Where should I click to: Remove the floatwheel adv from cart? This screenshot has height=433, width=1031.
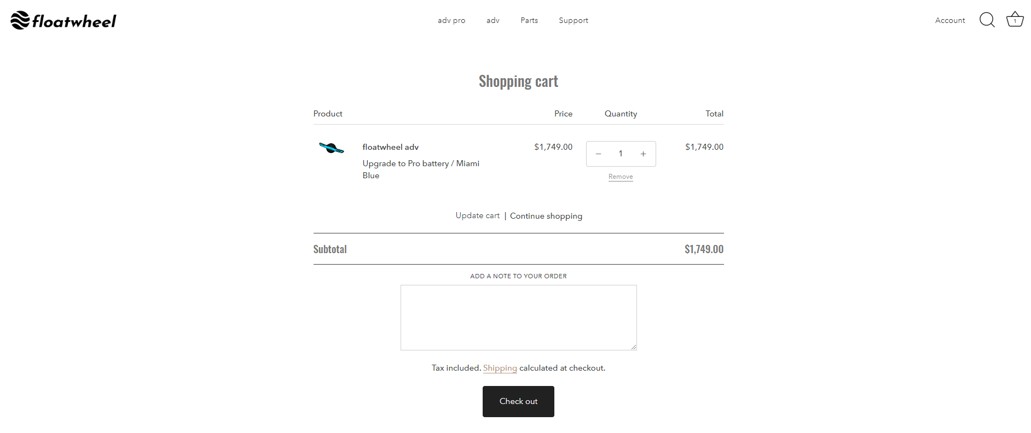click(621, 177)
